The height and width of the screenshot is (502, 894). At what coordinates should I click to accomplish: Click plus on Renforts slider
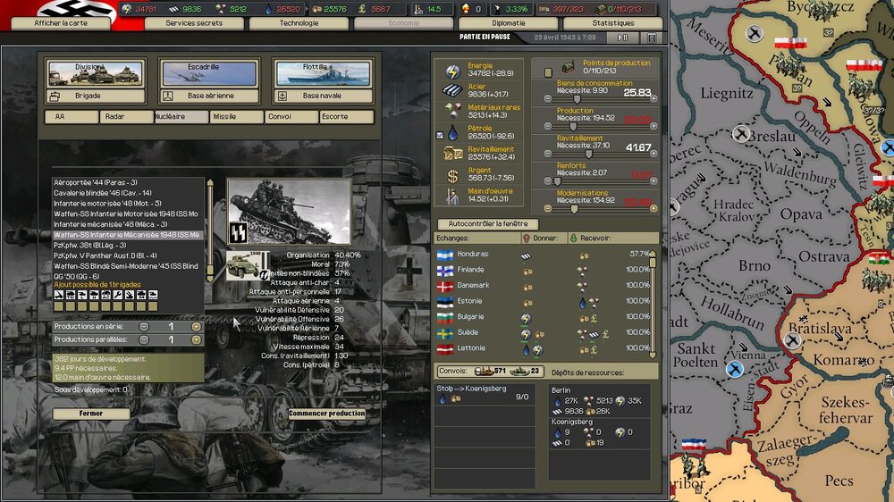tap(654, 181)
